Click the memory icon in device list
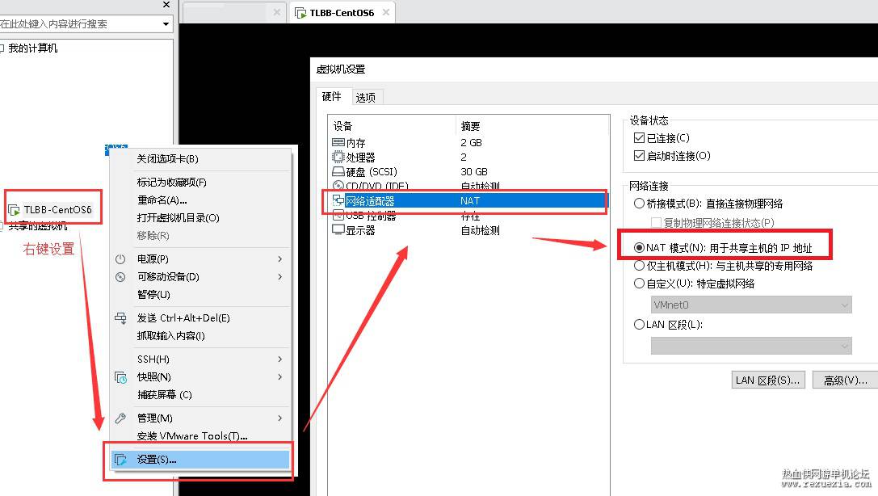878x496 pixels. (338, 142)
